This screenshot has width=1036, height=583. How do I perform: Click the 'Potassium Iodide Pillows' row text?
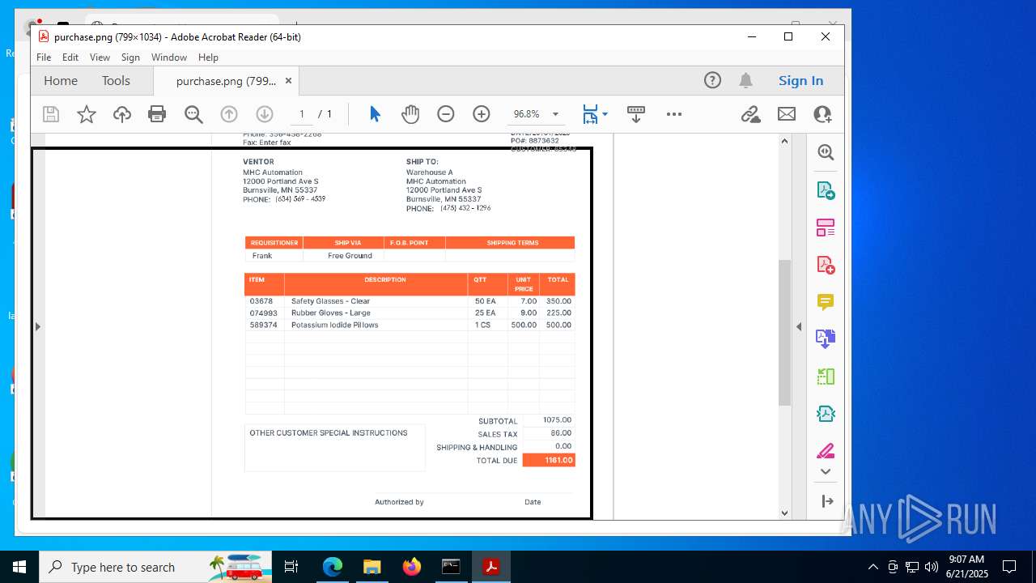(x=335, y=325)
